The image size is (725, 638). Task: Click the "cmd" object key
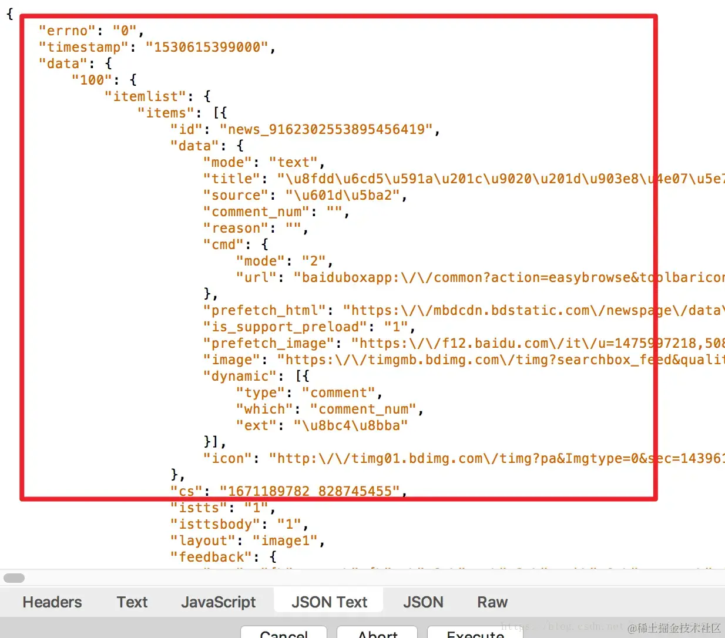[x=223, y=244]
